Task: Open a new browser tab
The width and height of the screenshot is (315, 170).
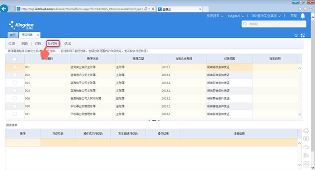Action: [x=206, y=9]
